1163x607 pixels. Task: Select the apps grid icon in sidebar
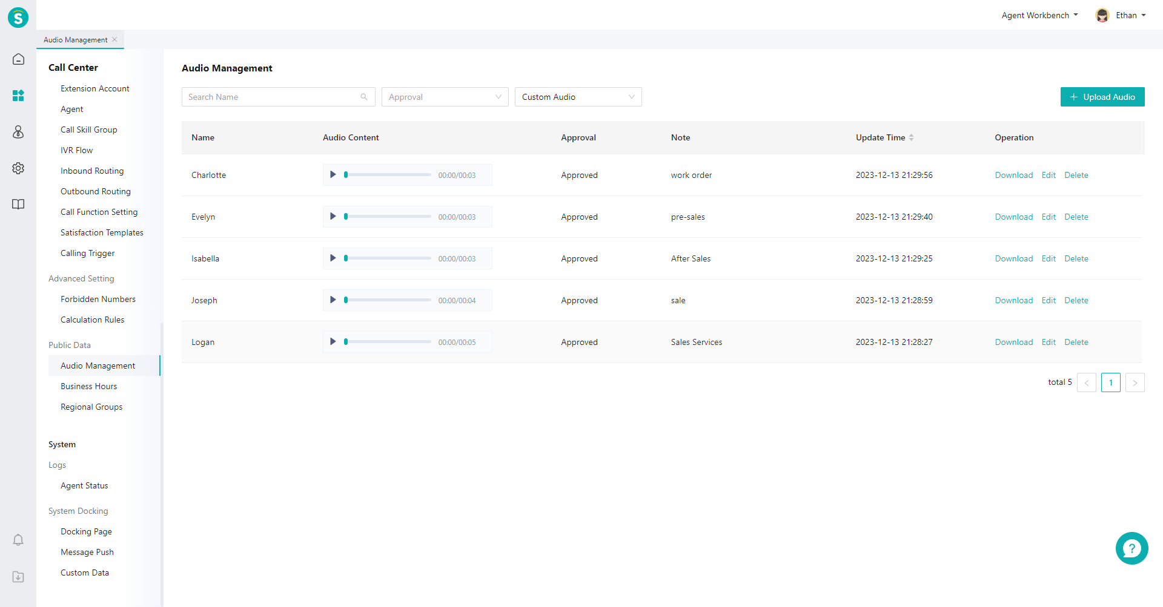18,96
